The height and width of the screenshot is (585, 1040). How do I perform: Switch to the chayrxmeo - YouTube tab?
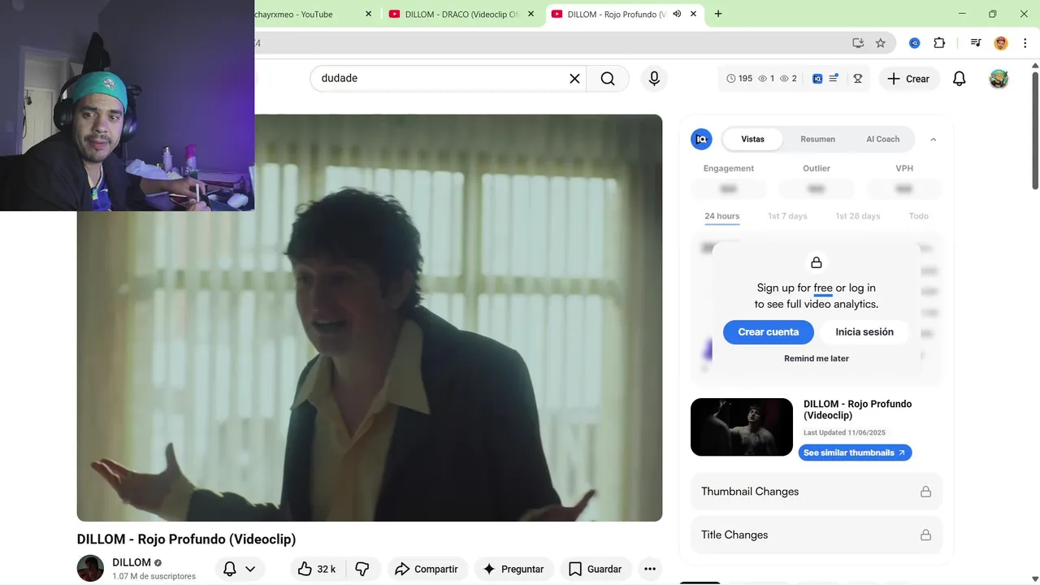coord(305,14)
